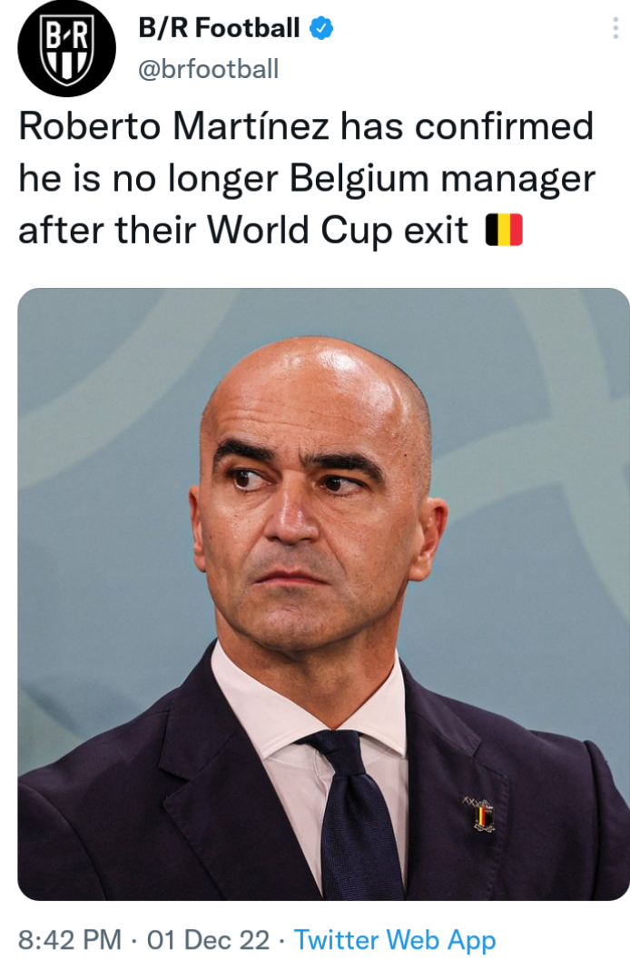Open the three-dot more options menu
630x958 pixels.
click(x=615, y=28)
